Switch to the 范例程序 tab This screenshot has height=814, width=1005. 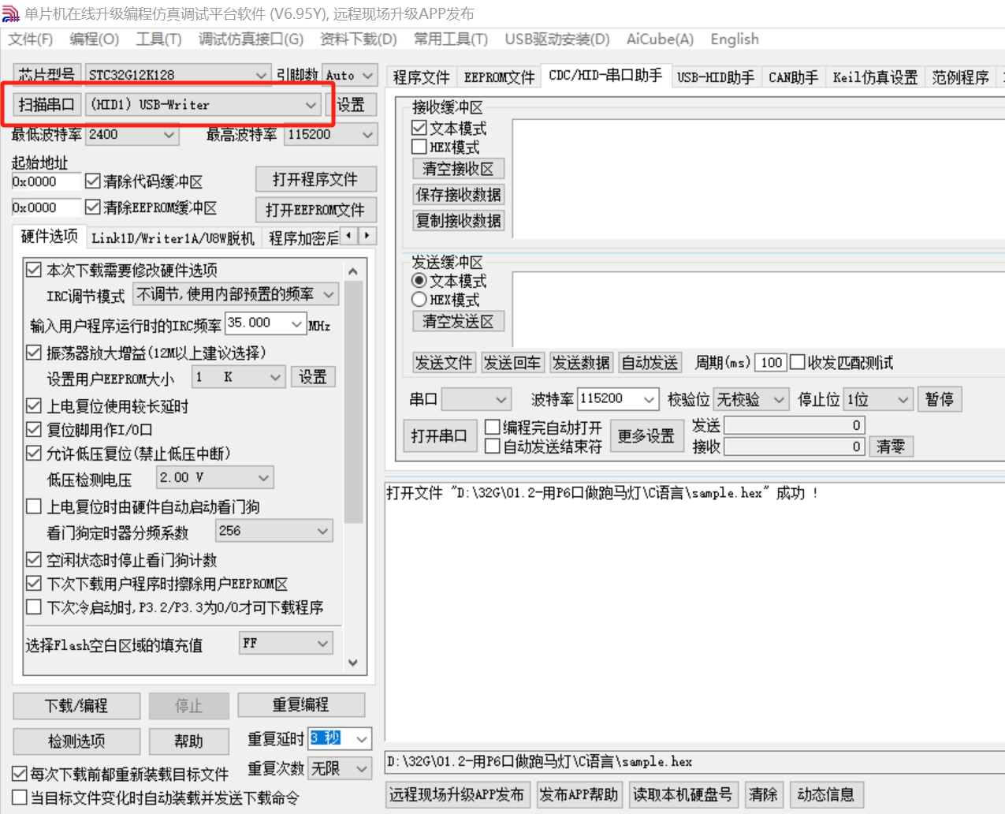[x=960, y=77]
